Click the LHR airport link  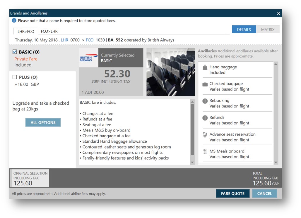(64, 40)
